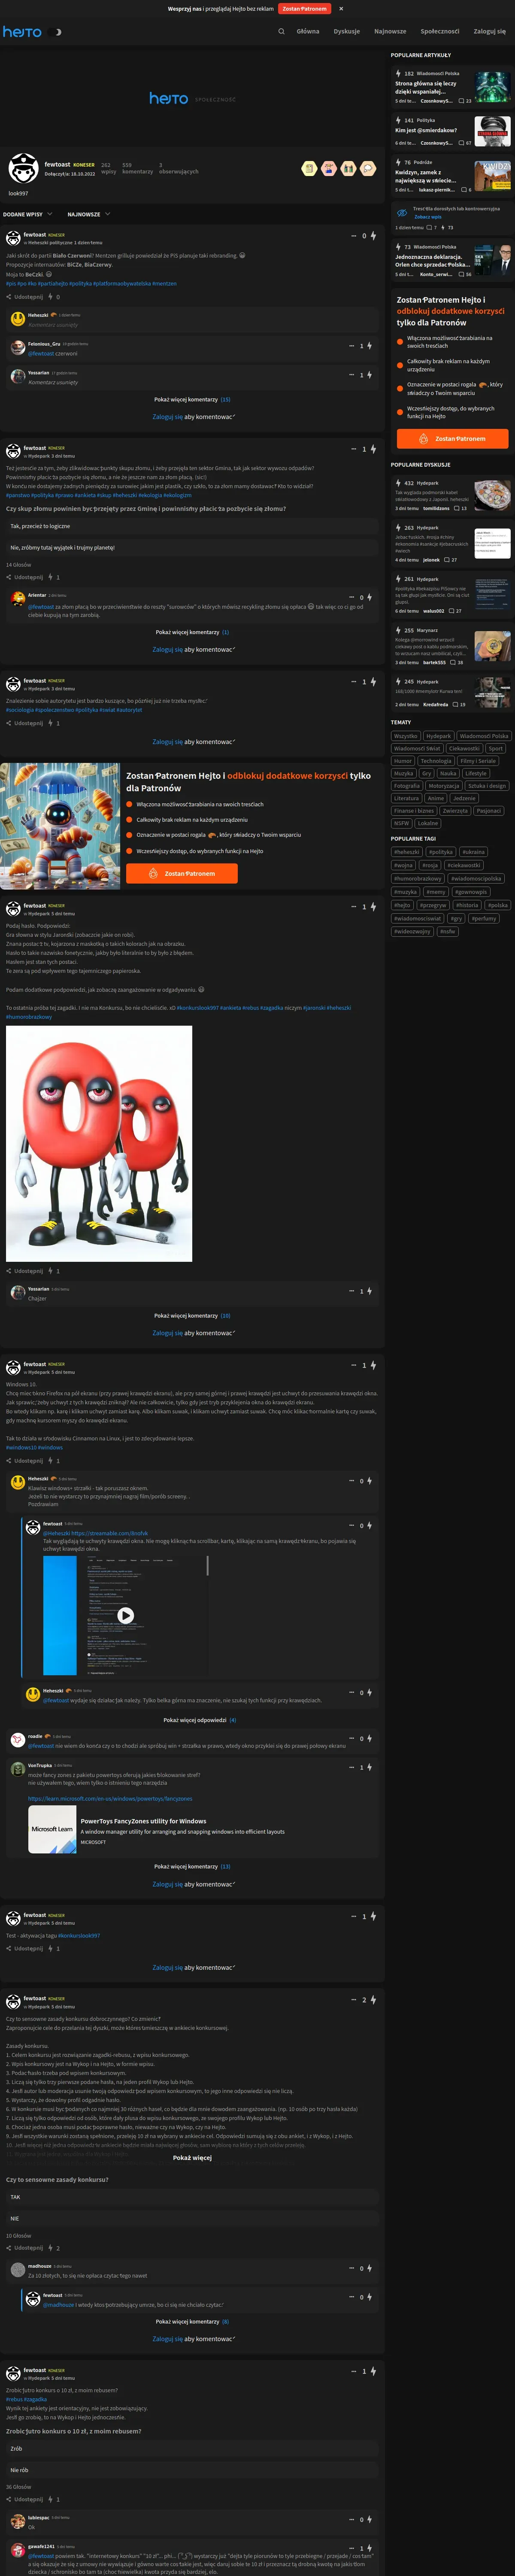
Task: Open the NAJNOWSZE sort dropdown
Action: 88,214
